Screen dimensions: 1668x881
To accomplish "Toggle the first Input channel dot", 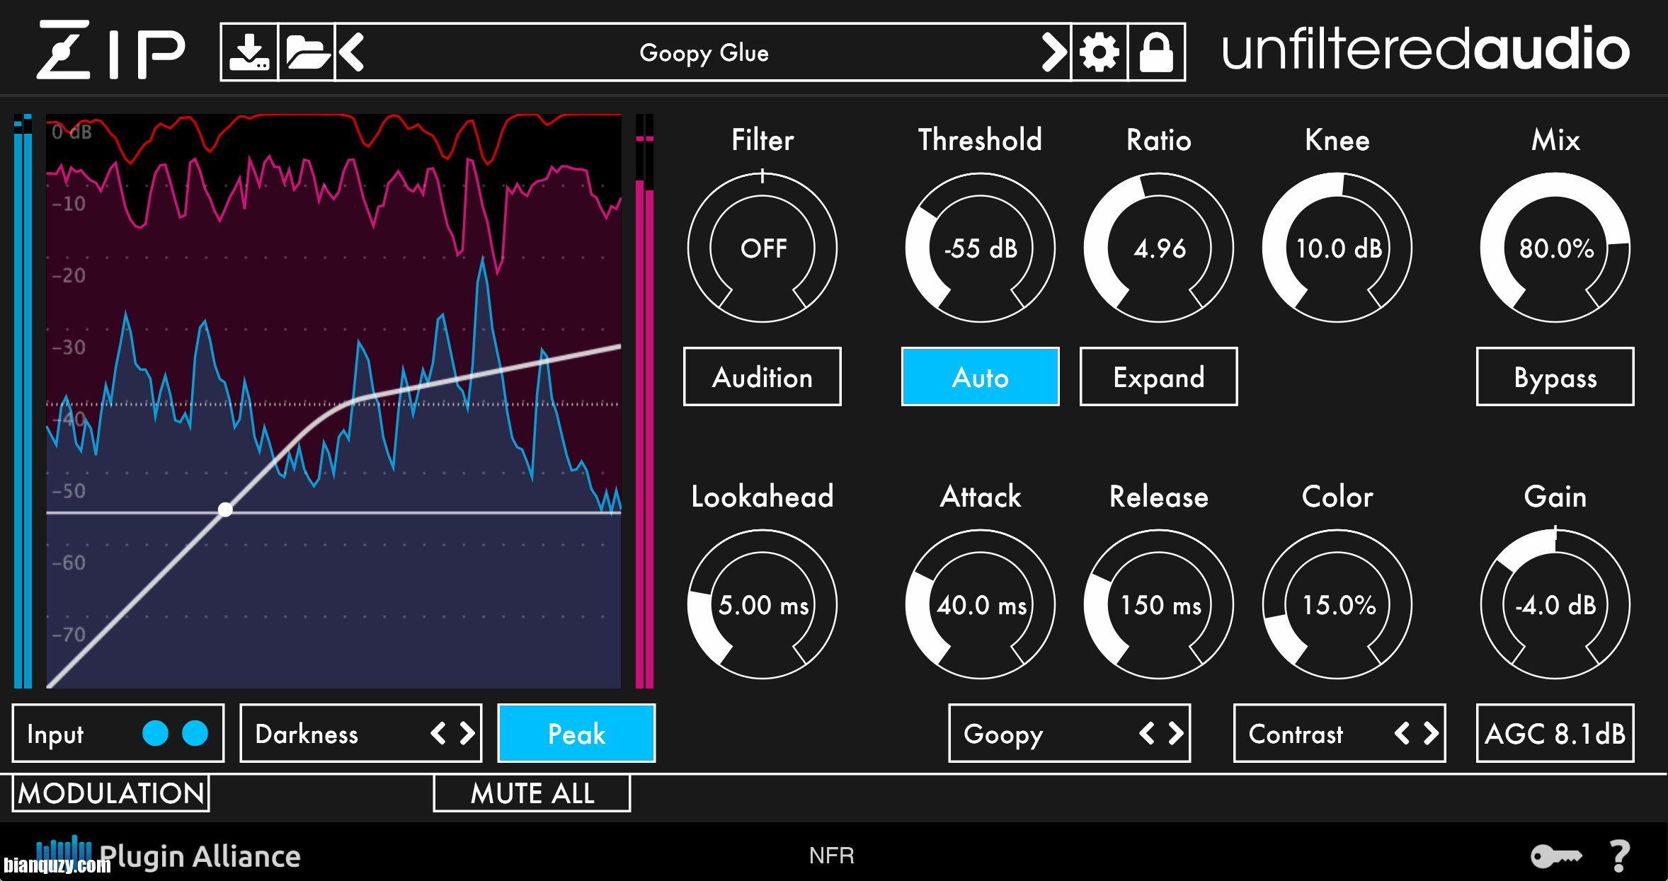I will (x=155, y=733).
